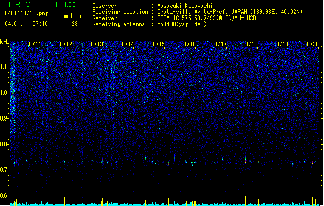Click the 0711 time marker

(35, 44)
